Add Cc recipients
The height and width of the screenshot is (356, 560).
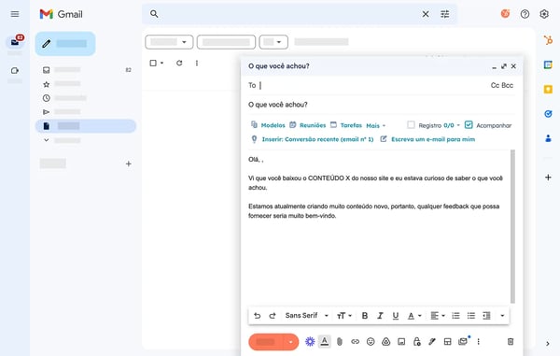495,85
